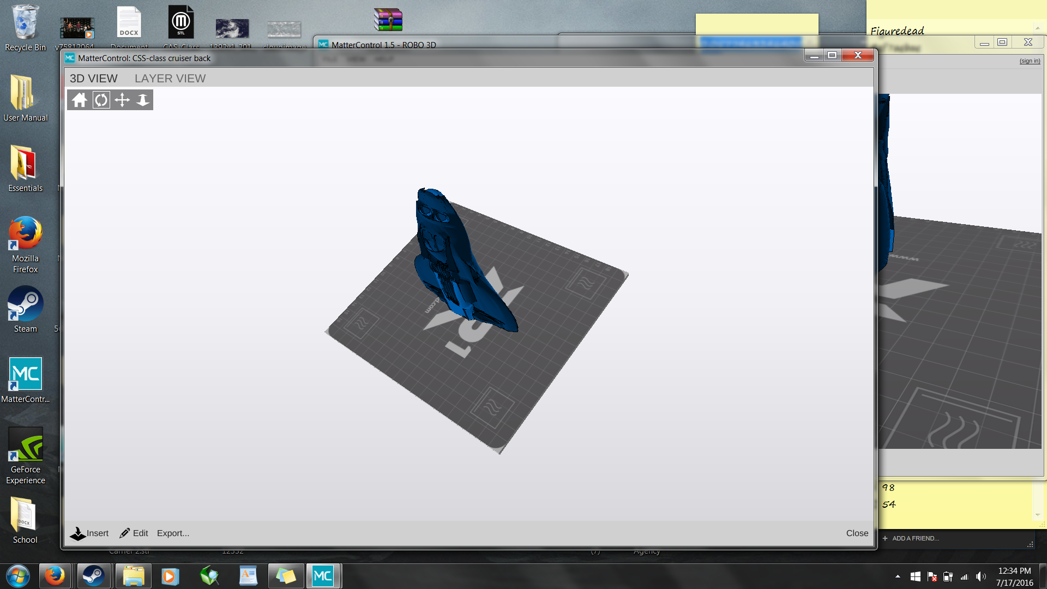Open GeForce Experience desktop shortcut
The image size is (1047, 589).
pos(25,456)
